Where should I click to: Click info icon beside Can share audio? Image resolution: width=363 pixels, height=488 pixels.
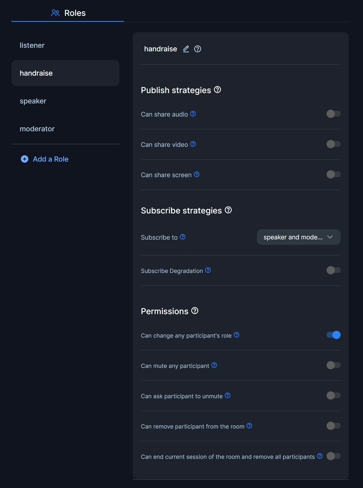click(x=193, y=114)
